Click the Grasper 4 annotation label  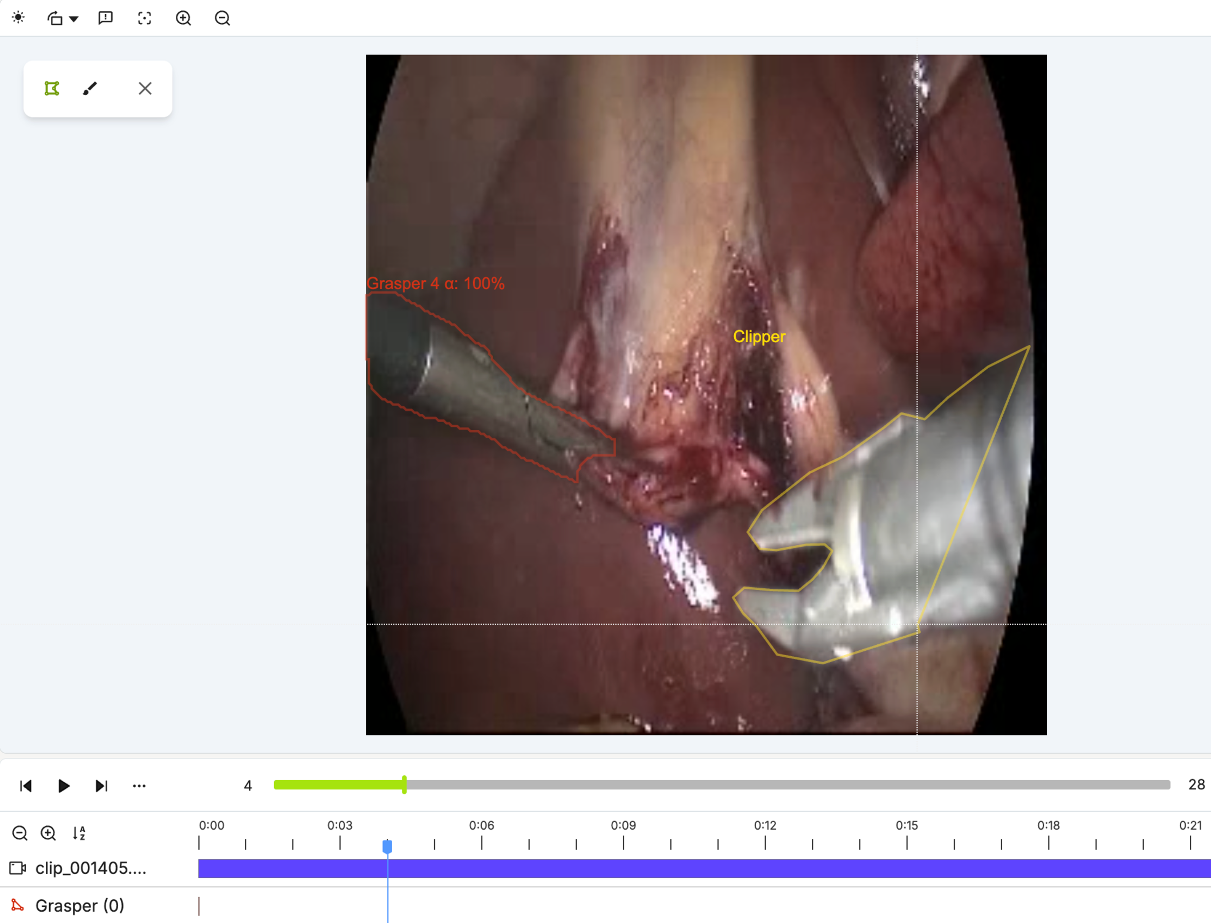click(435, 284)
